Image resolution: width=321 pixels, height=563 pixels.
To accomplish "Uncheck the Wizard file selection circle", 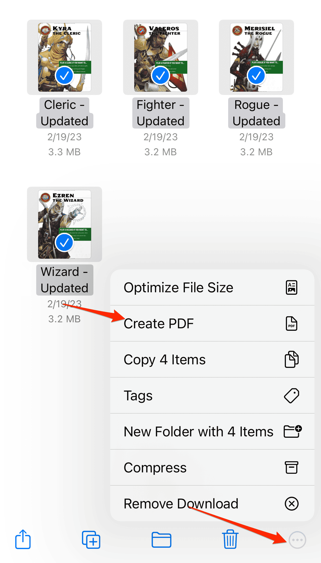I will (65, 243).
